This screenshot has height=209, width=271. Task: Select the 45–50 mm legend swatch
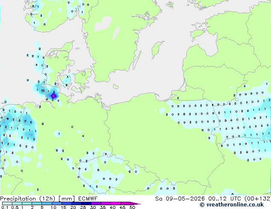(126, 203)
